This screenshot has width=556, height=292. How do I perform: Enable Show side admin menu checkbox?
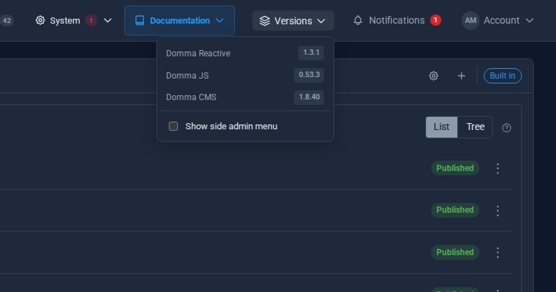[173, 126]
